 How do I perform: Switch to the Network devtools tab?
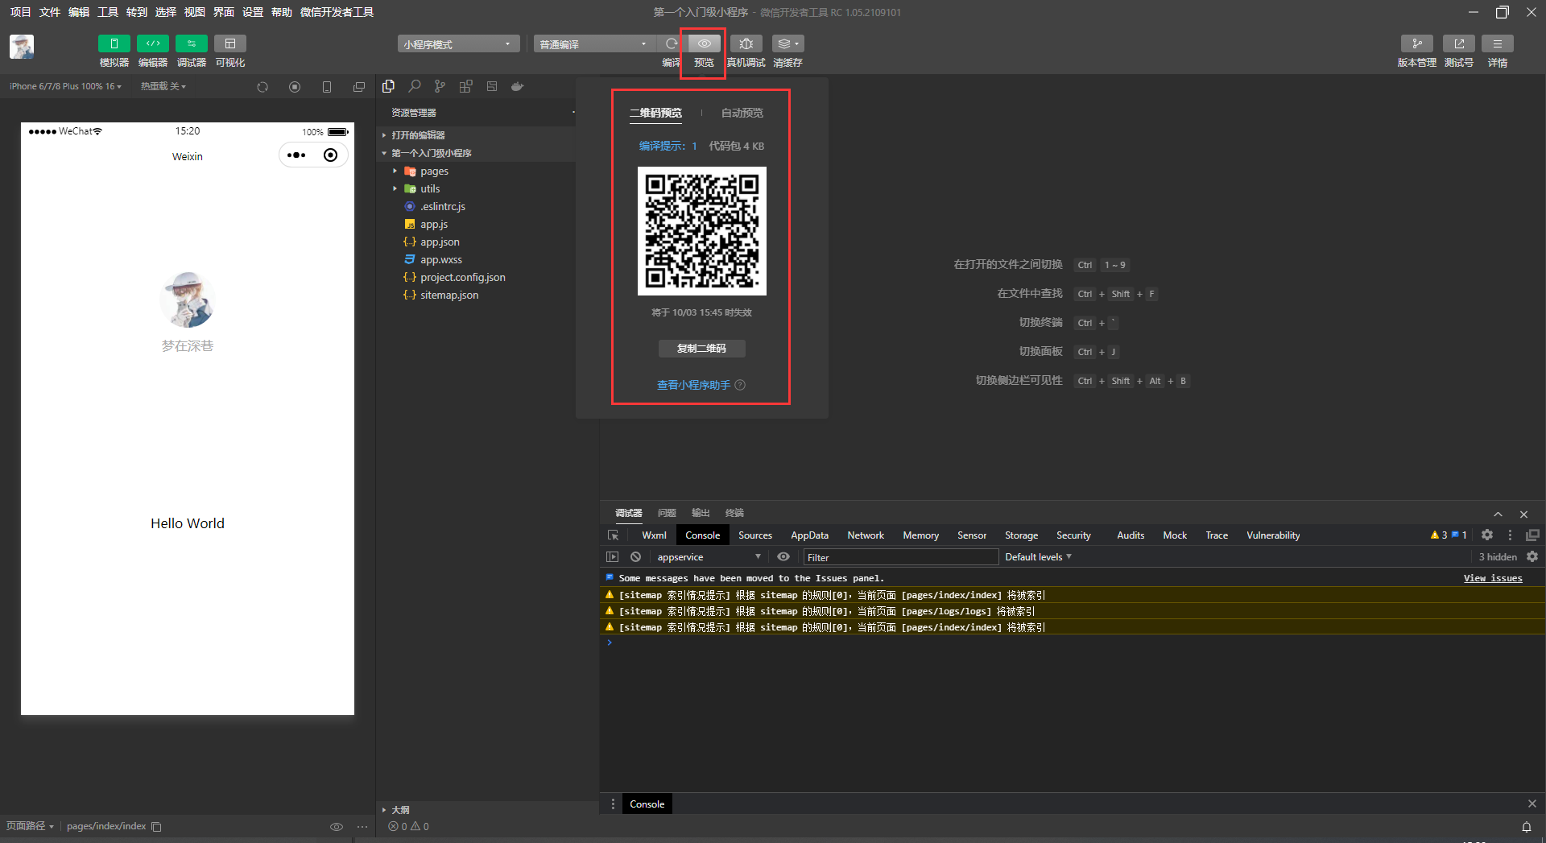pos(866,535)
